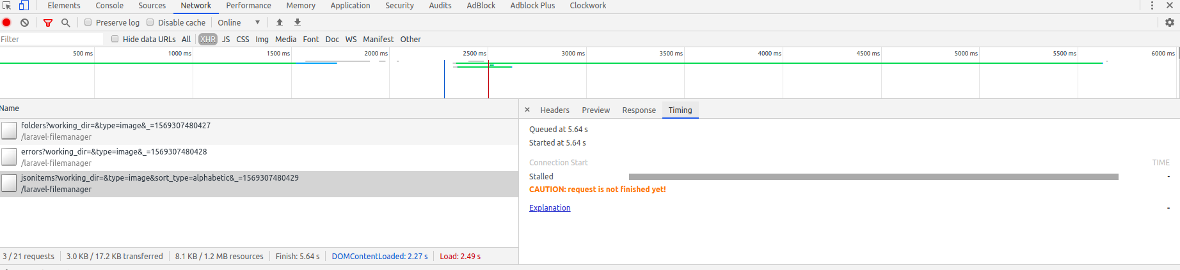The width and height of the screenshot is (1180, 270).
Task: Switch to the Elements tab
Action: pos(64,5)
